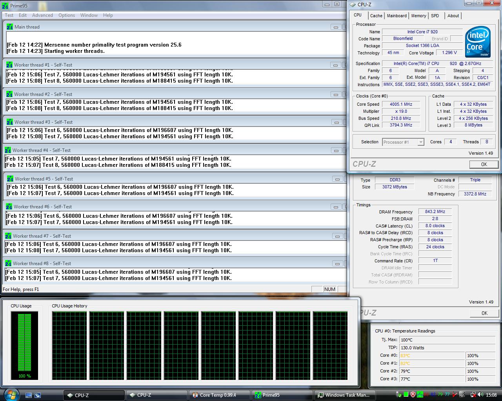This screenshot has height=401, width=502.
Task: Open the Test menu in Prime95
Action: [9, 15]
